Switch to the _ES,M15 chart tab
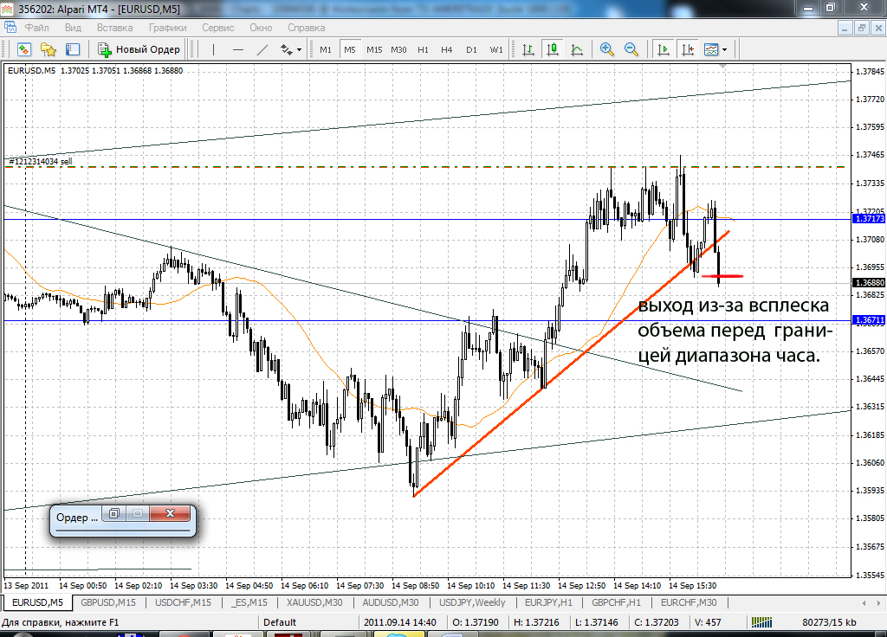 [249, 602]
